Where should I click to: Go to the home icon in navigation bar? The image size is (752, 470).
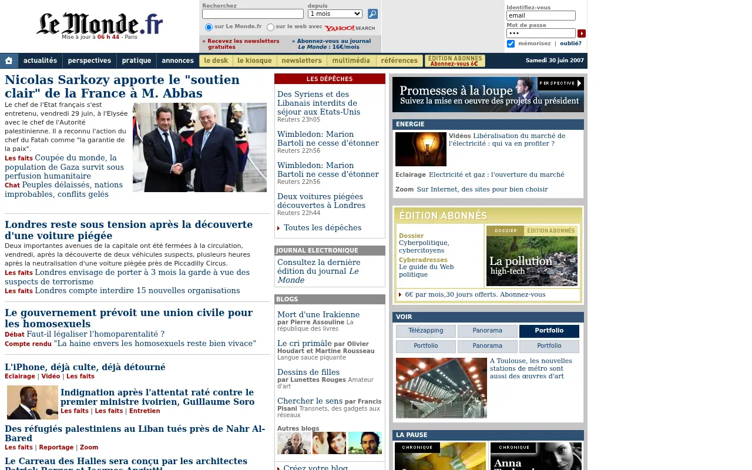click(9, 61)
